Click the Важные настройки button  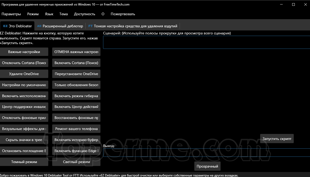click(24, 52)
